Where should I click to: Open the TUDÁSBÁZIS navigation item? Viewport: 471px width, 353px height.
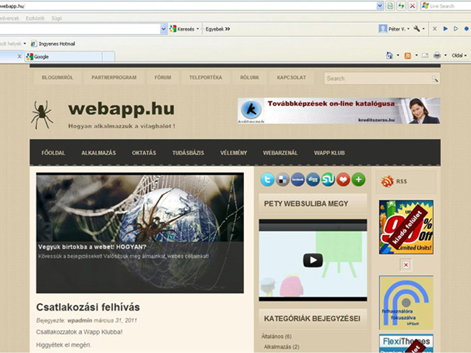(188, 153)
